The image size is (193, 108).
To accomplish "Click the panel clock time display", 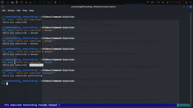I will [x=174, y=2].
